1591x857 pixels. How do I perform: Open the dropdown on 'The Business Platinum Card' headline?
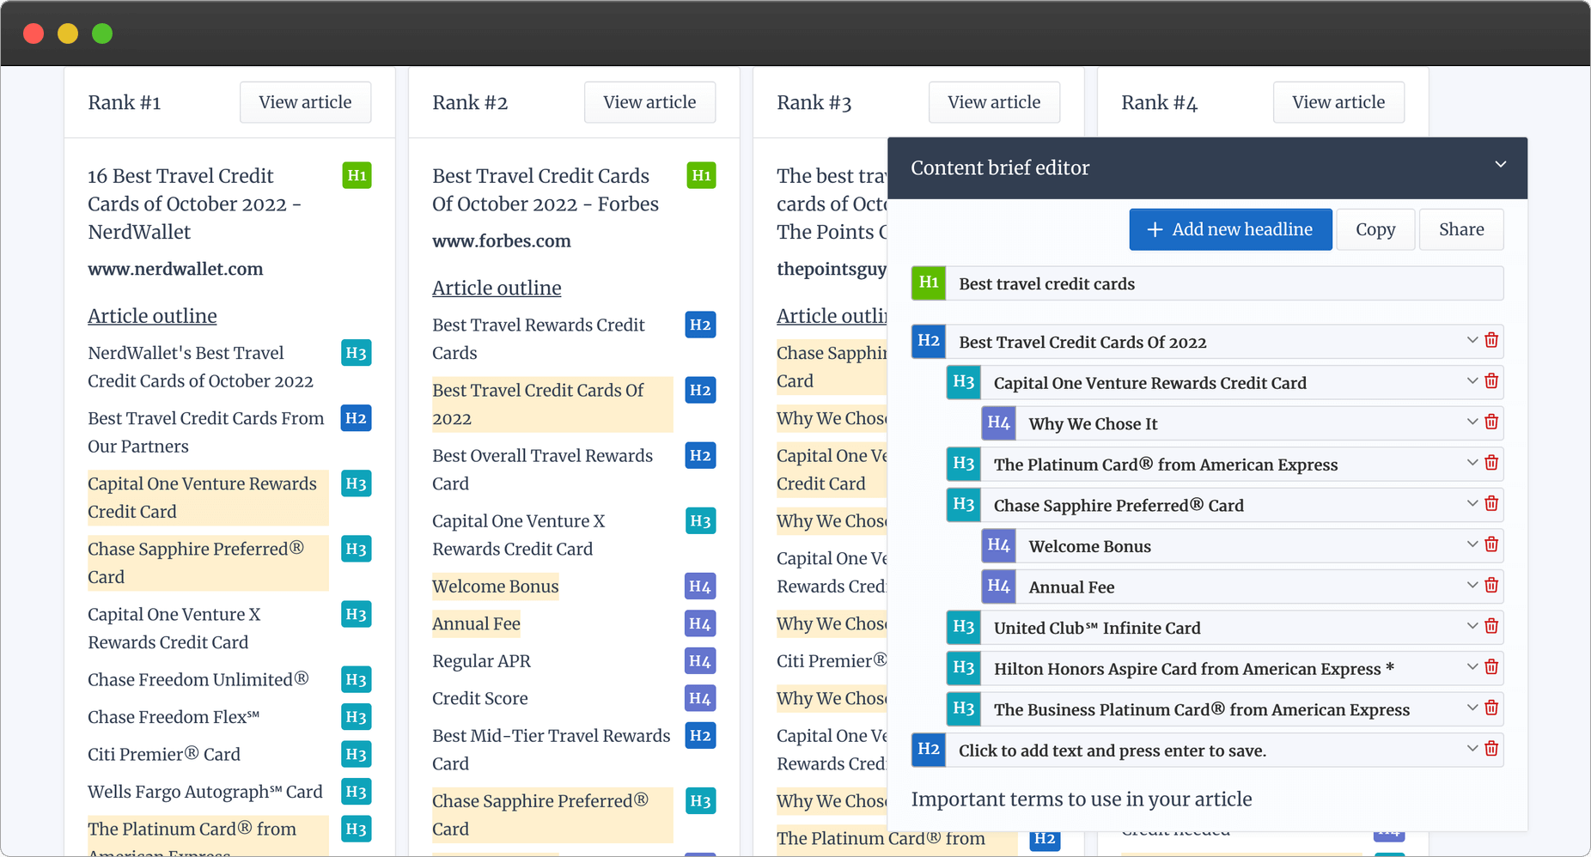[x=1471, y=708]
